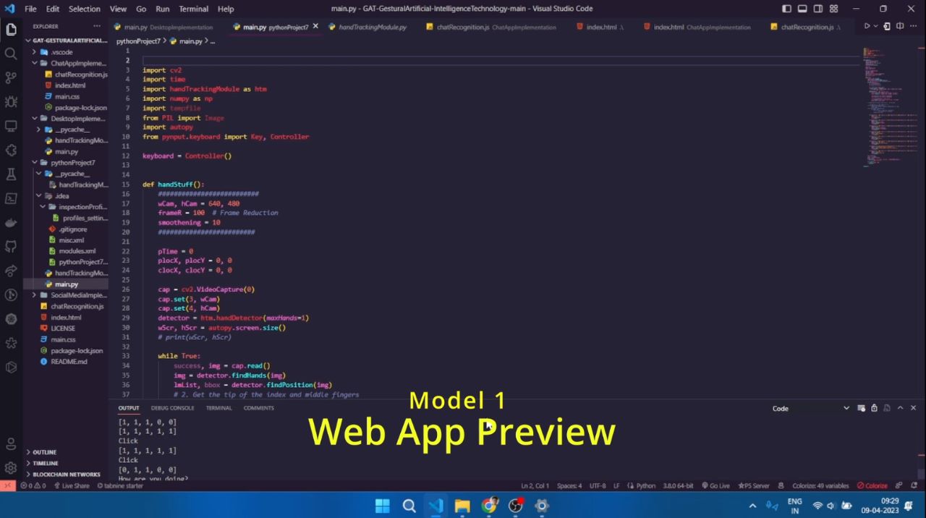Toggle Go Live server in status bar
Image resolution: width=926 pixels, height=518 pixels.
715,485
